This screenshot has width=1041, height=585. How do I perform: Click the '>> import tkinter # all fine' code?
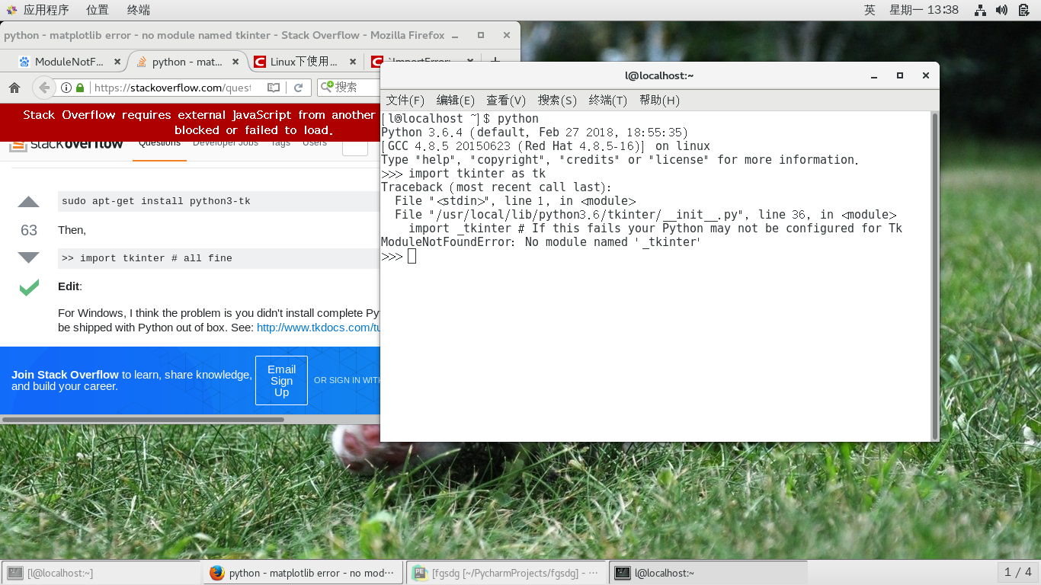click(x=147, y=258)
